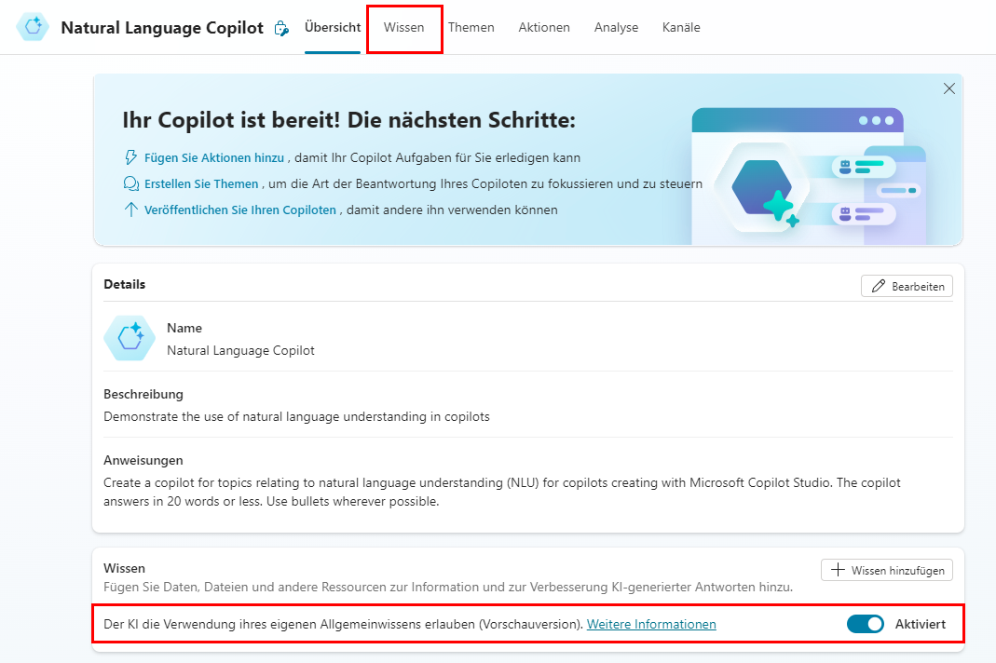Click the edit icon next to Natural Language Copilot title

point(281,29)
